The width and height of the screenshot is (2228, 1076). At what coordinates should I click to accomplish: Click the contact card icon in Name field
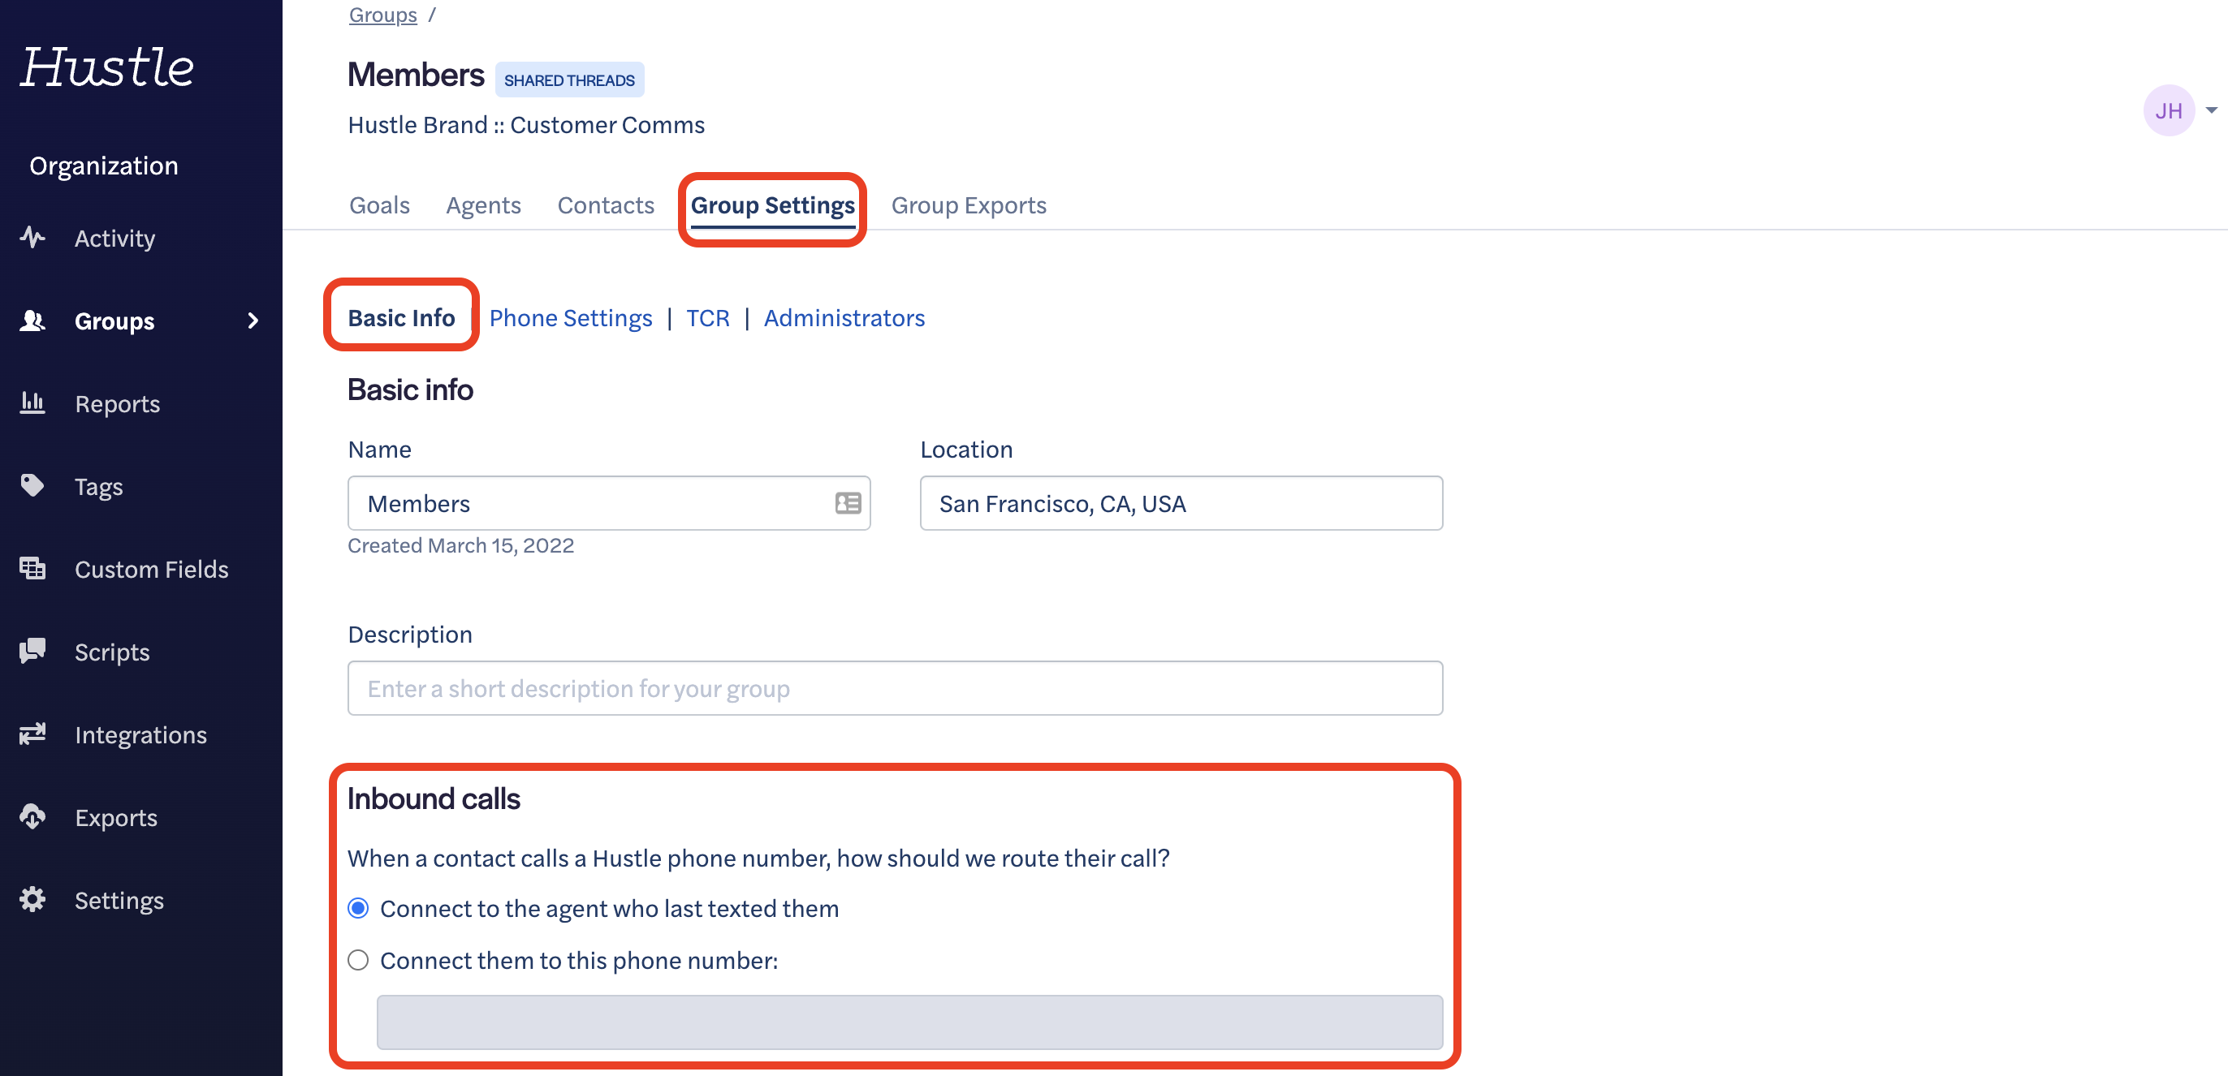point(848,503)
